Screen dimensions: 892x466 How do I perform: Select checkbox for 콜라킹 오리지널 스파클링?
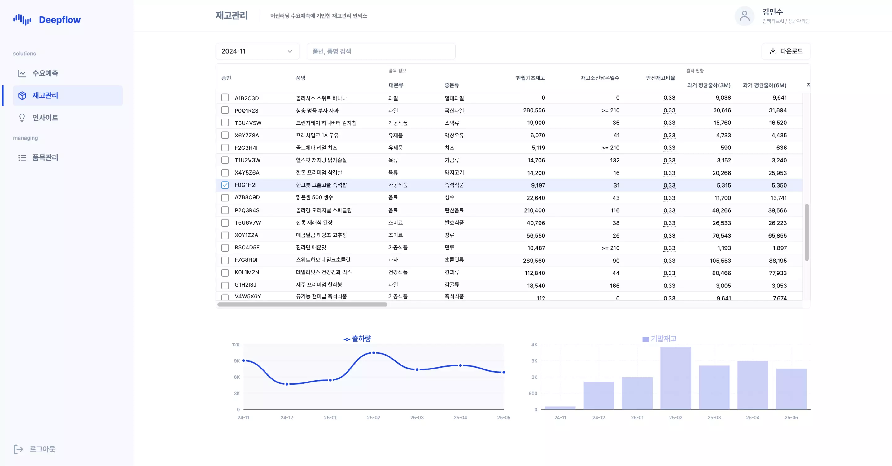(x=225, y=210)
